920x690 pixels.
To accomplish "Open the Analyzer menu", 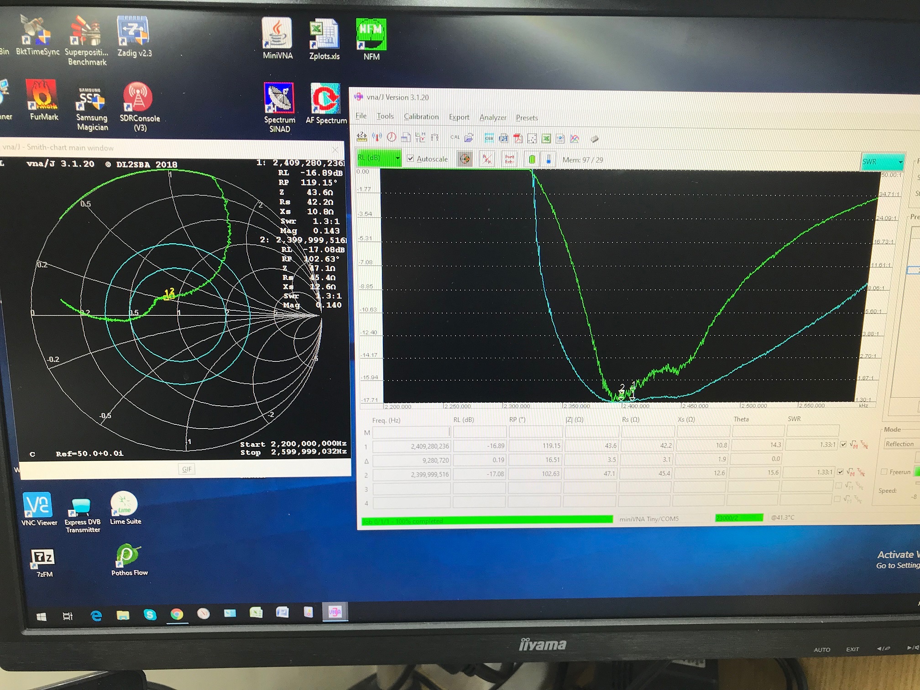I will pyautogui.click(x=492, y=117).
